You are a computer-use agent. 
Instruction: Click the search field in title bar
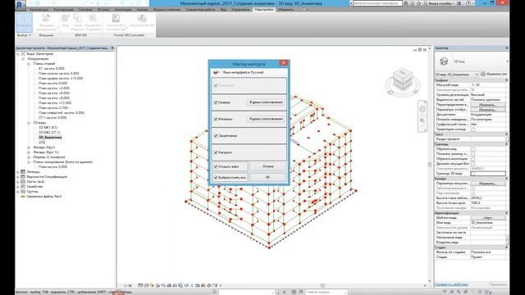377,3
